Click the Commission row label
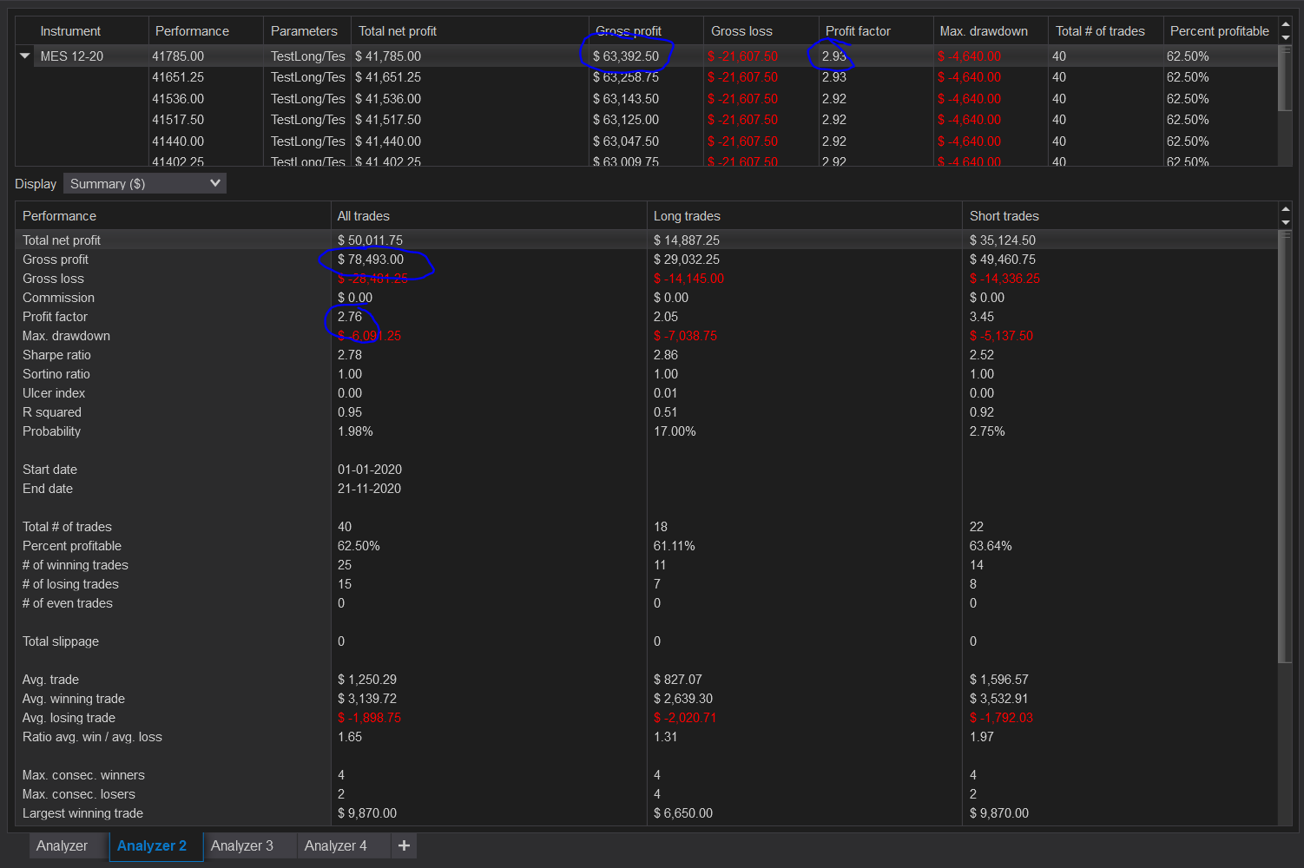Viewport: 1304px width, 868px height. [x=58, y=298]
